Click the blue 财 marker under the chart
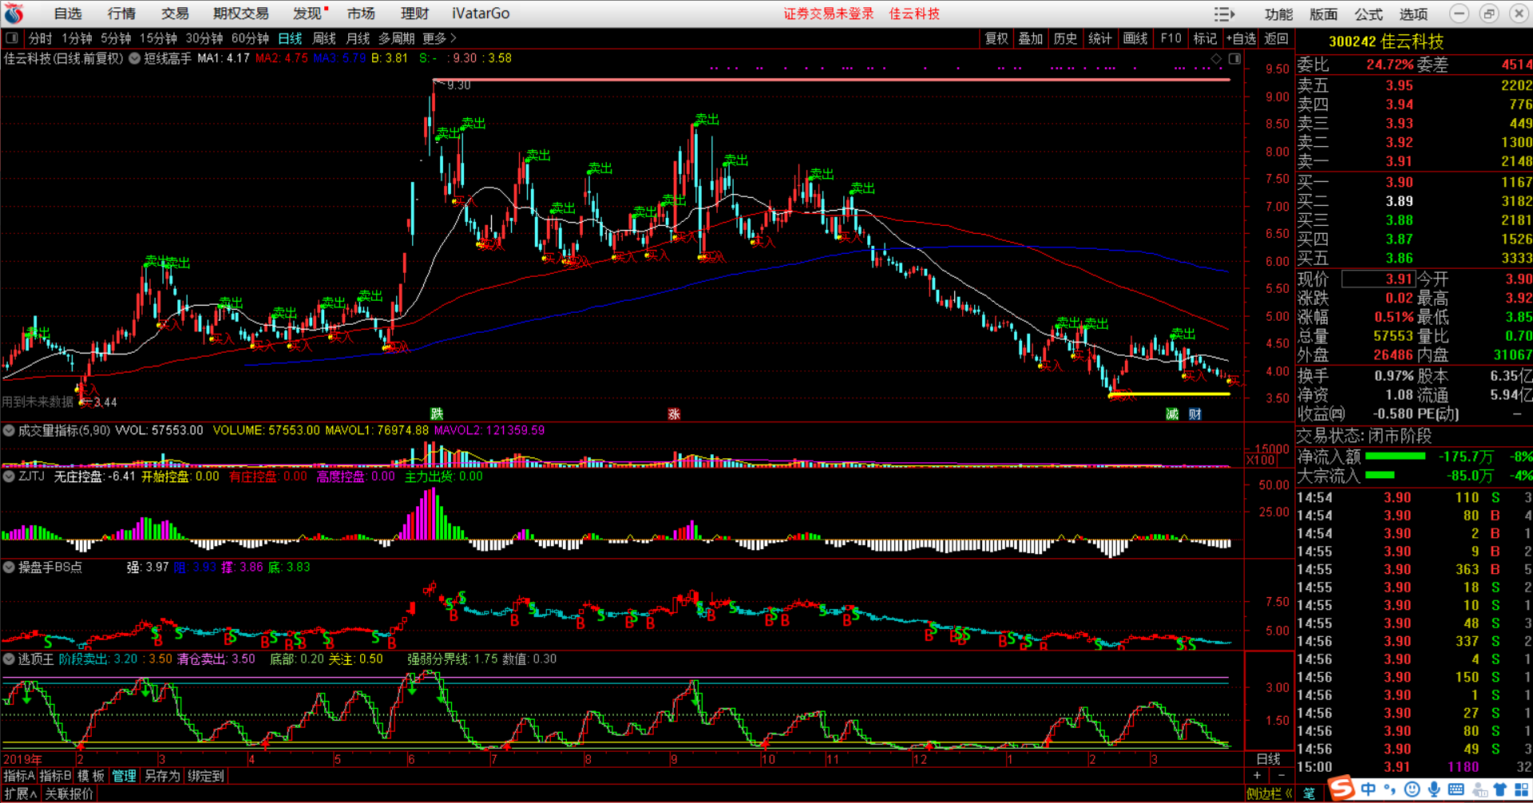 (1195, 413)
